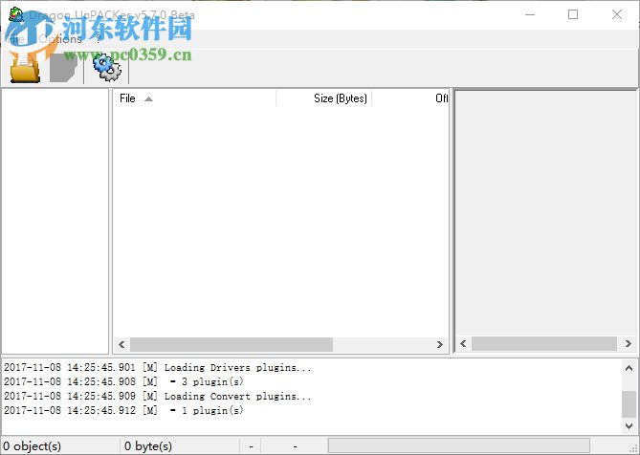Close the Dragon UnPACKer window
Screen dimensions: 640x455
coord(617,14)
